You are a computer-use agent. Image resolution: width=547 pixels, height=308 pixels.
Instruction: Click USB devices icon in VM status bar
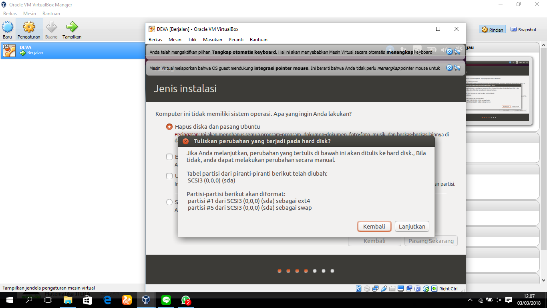[384, 289]
